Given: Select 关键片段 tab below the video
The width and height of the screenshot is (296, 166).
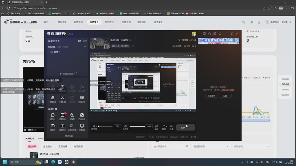Looking at the screenshot, I should point(30,139).
